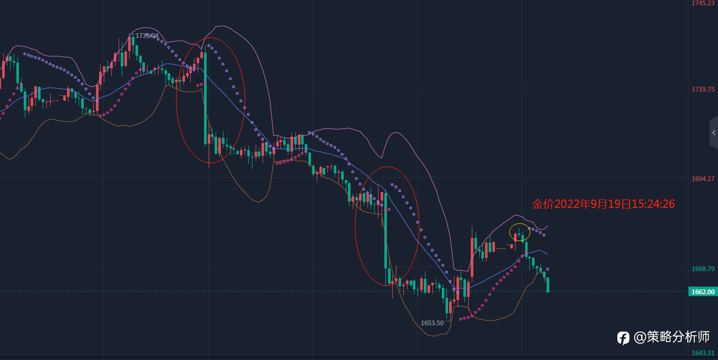Click the 1719.75 price axis label
Viewport: 718px width, 360px height.
tap(703, 89)
